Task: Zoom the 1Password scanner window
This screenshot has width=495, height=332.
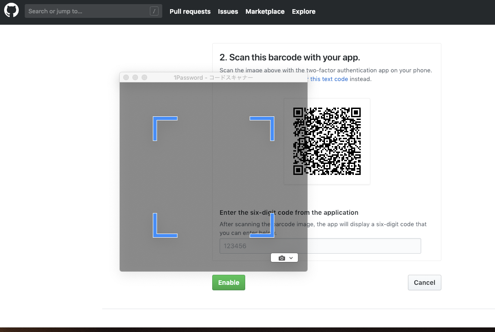Action: coord(144,78)
